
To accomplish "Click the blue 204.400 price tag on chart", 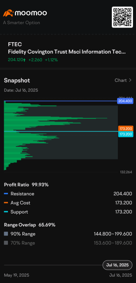I will [x=125, y=101].
